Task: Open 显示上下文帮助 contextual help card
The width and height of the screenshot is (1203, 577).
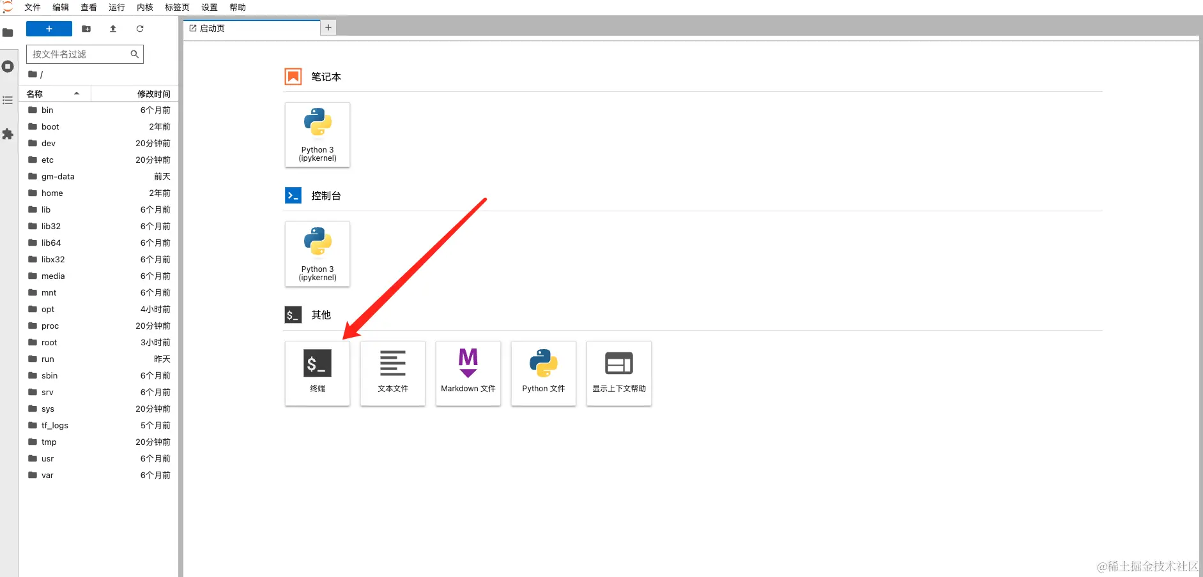Action: [x=619, y=373]
